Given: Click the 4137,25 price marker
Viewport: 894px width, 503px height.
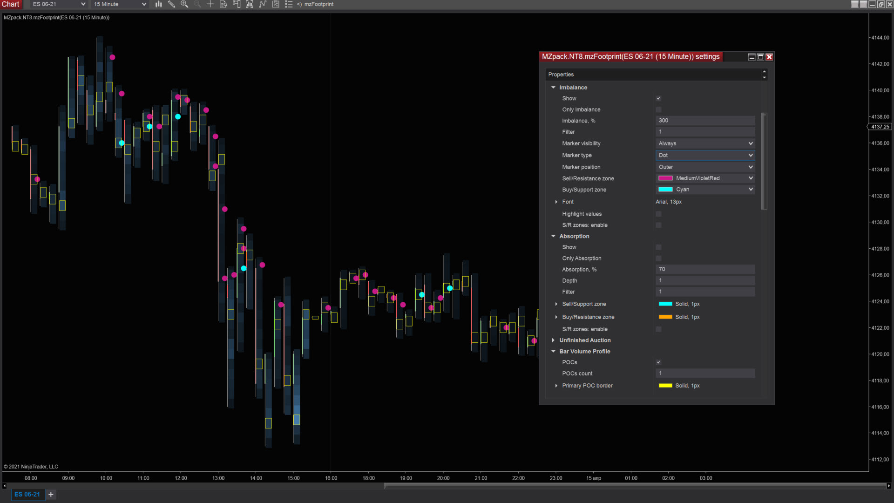Looking at the screenshot, I should [x=880, y=127].
